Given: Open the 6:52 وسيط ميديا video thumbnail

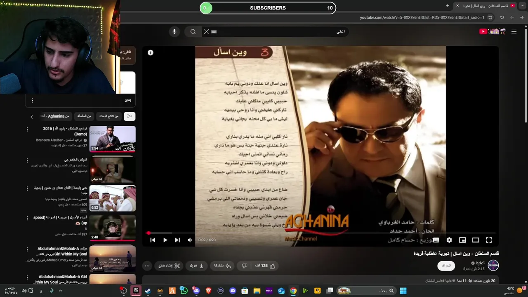Looking at the screenshot, I should click(x=112, y=198).
